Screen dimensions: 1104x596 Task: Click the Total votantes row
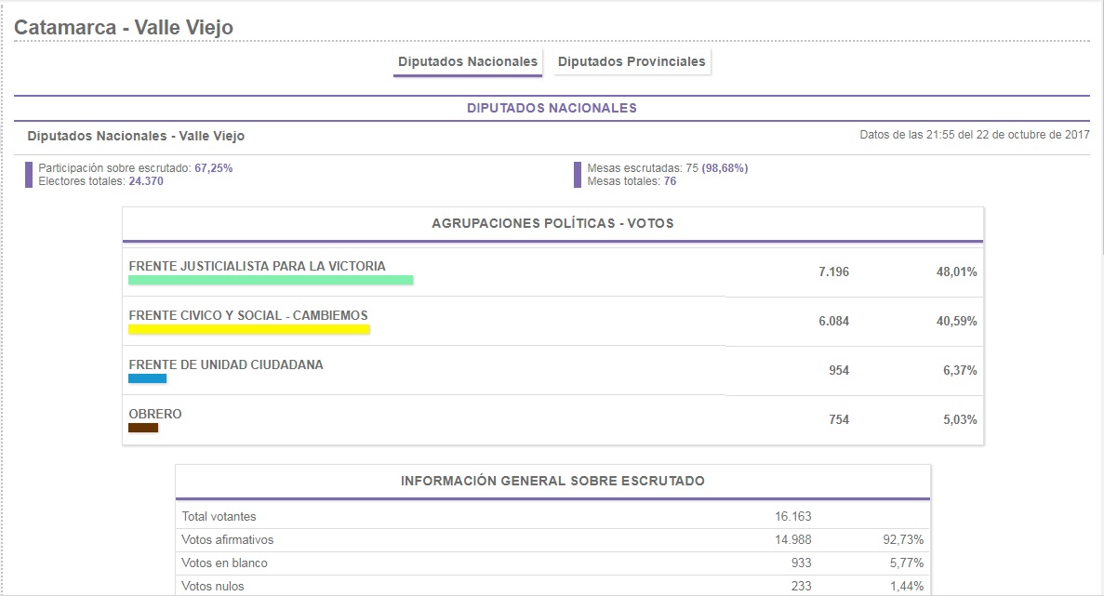pyautogui.click(x=552, y=516)
